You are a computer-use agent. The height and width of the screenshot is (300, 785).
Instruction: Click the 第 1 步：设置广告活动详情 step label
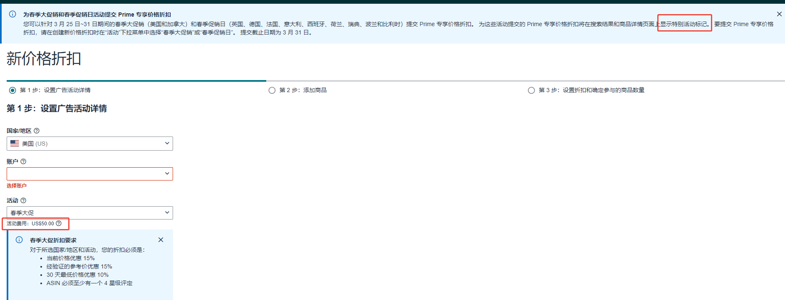pyautogui.click(x=55, y=90)
